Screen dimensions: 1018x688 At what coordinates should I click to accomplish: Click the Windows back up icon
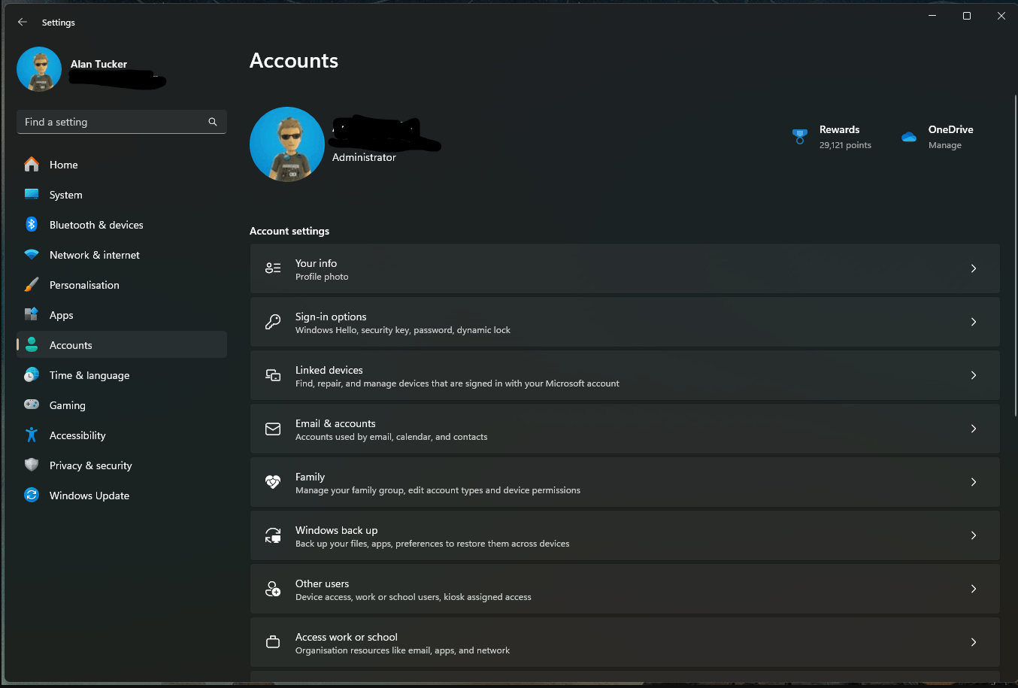[x=273, y=535]
